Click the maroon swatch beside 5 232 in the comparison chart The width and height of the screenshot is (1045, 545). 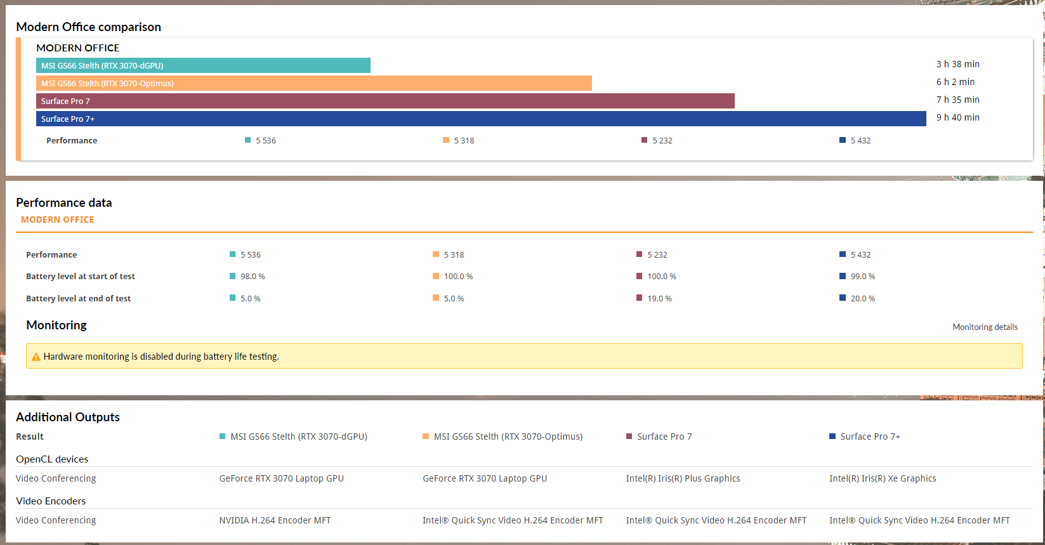tap(645, 140)
